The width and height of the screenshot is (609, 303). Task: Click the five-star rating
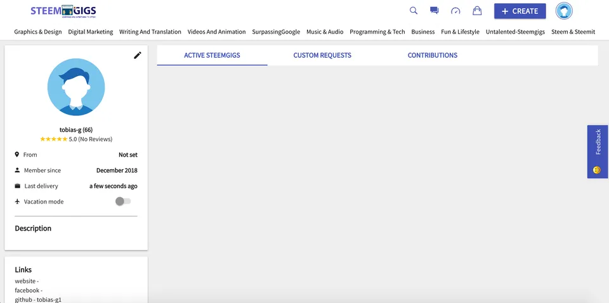(x=53, y=139)
